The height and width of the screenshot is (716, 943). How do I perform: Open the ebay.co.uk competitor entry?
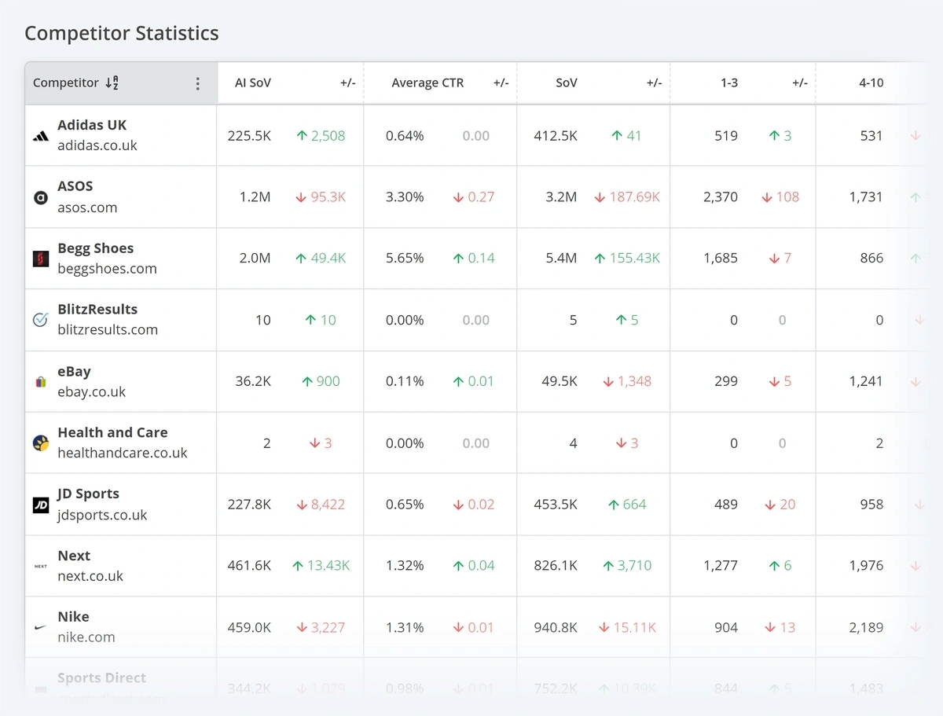[91, 391]
